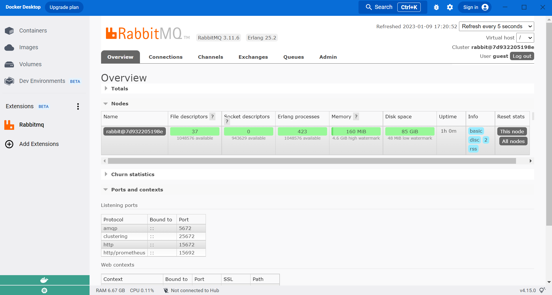Click the lightbulb feedback icon
This screenshot has width=552, height=295.
coord(542,290)
